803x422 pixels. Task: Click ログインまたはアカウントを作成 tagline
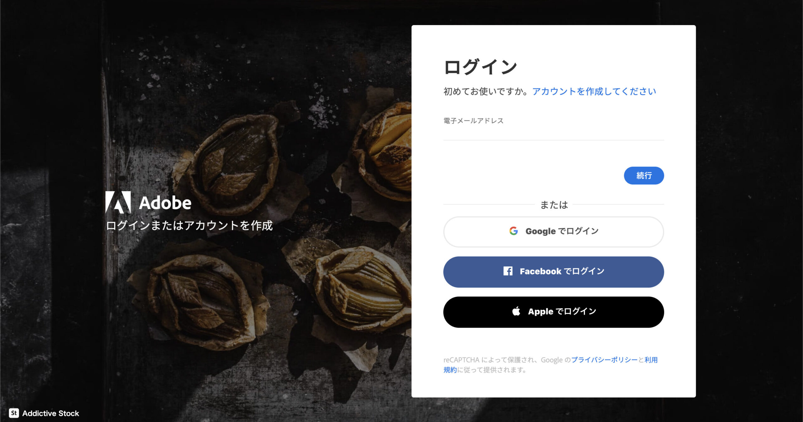point(189,225)
